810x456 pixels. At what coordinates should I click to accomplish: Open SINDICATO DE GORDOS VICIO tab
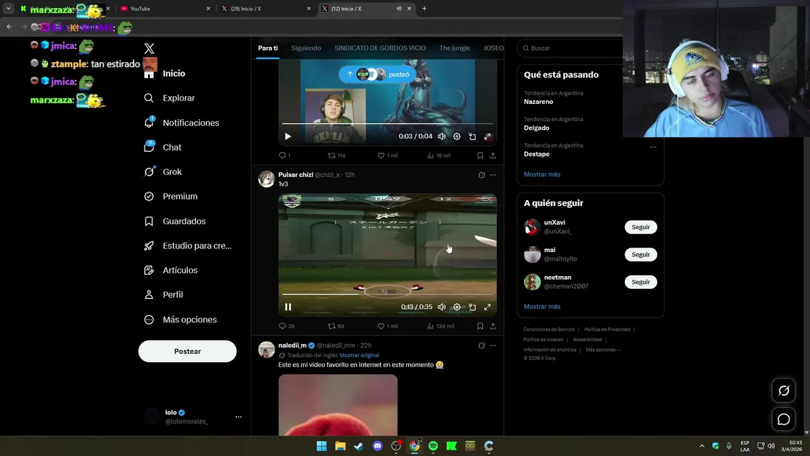pos(380,48)
